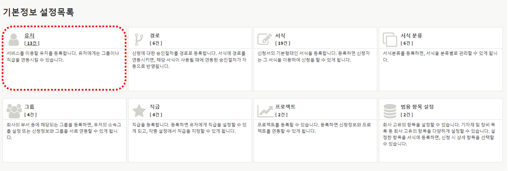The height and width of the screenshot is (171, 508).
Task: Click the 서식 pencil edit icon
Action: tap(264, 39)
